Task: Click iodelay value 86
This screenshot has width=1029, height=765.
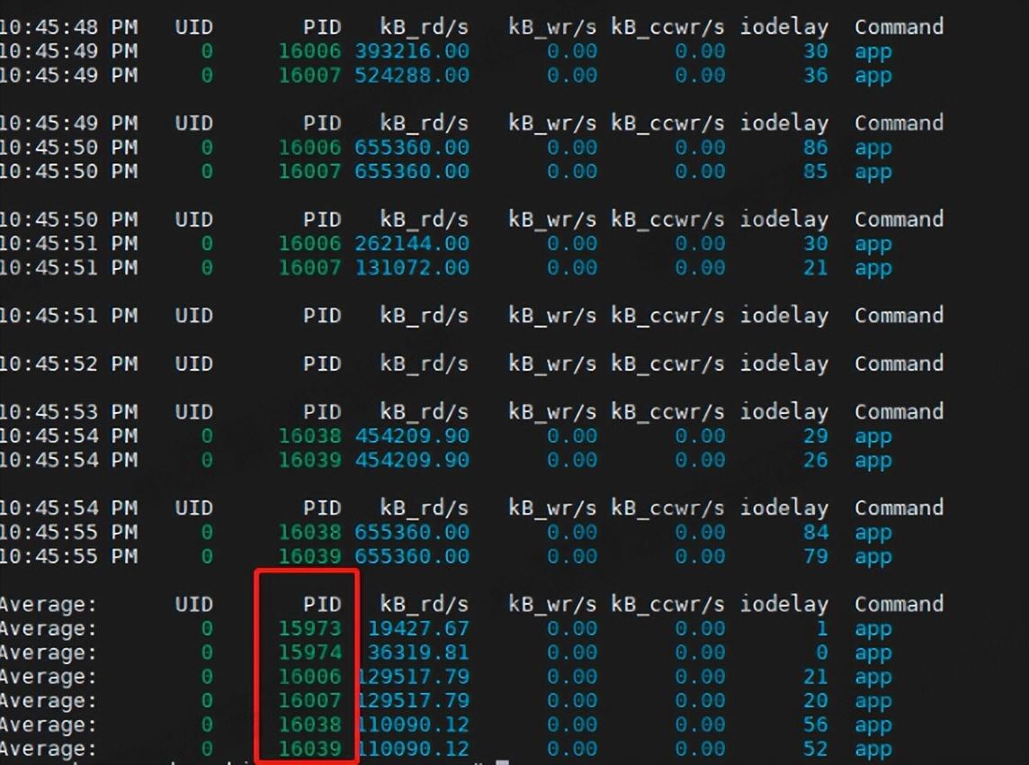Action: click(x=816, y=147)
